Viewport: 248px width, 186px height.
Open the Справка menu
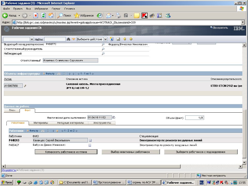point(69,9)
